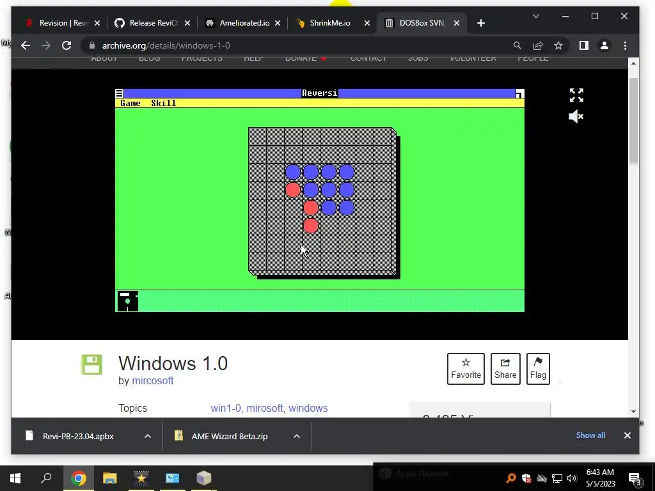655x491 pixels.
Task: Click minimized disk icon in Windows 1.0 tray
Action: (x=127, y=301)
